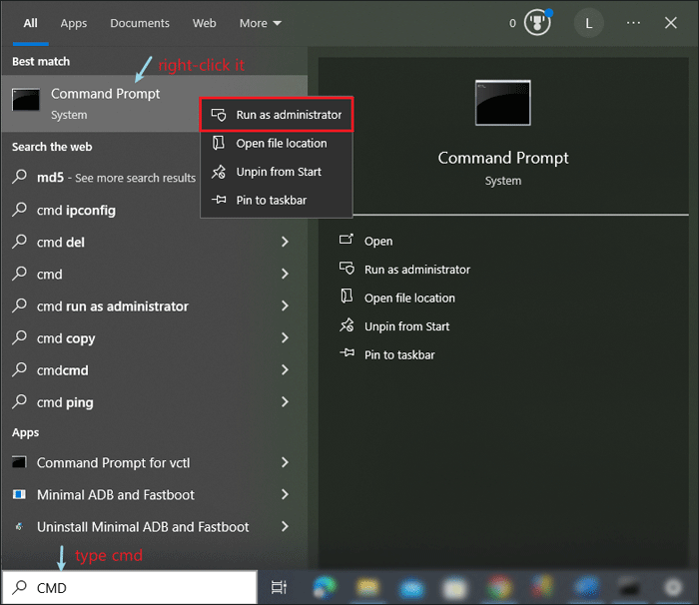Click the shield icon in context menu
699x605 pixels.
(x=219, y=115)
